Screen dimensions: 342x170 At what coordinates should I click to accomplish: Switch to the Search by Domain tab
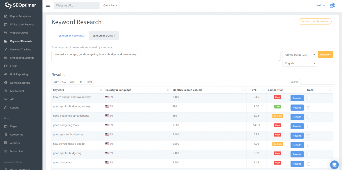pos(104,36)
